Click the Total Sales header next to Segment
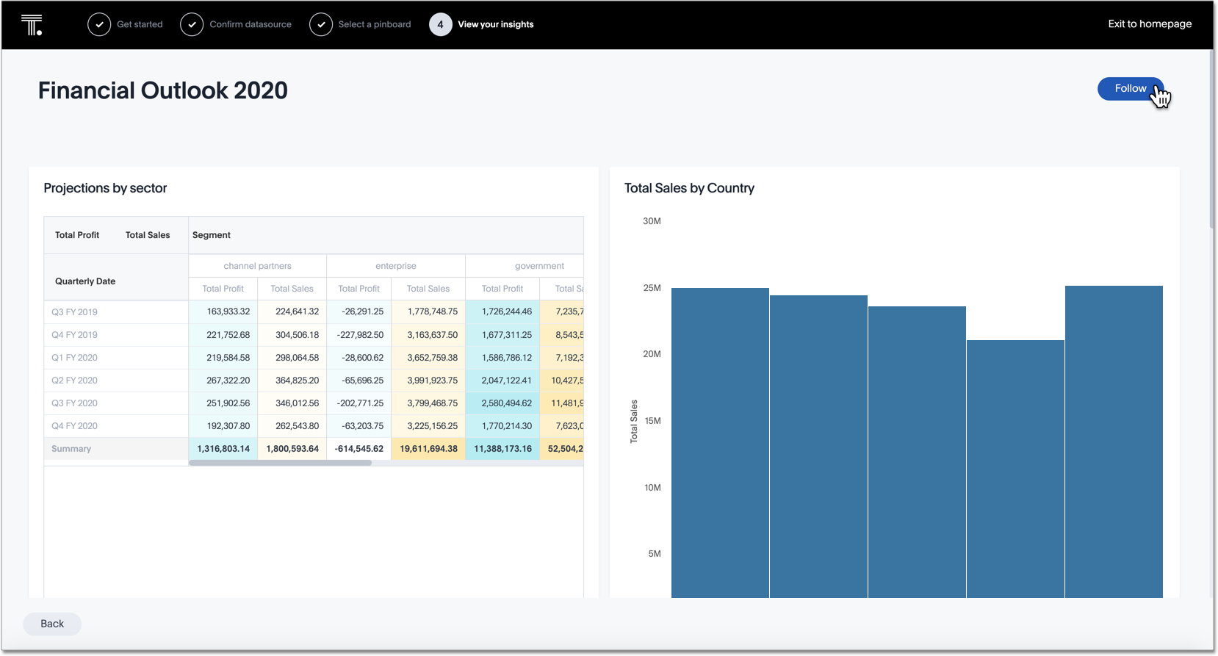The height and width of the screenshot is (656, 1218). (148, 235)
